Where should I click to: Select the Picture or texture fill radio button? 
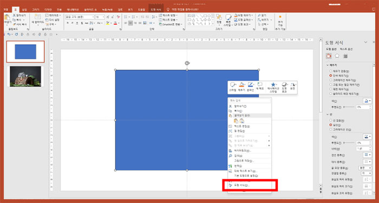tap(331, 85)
